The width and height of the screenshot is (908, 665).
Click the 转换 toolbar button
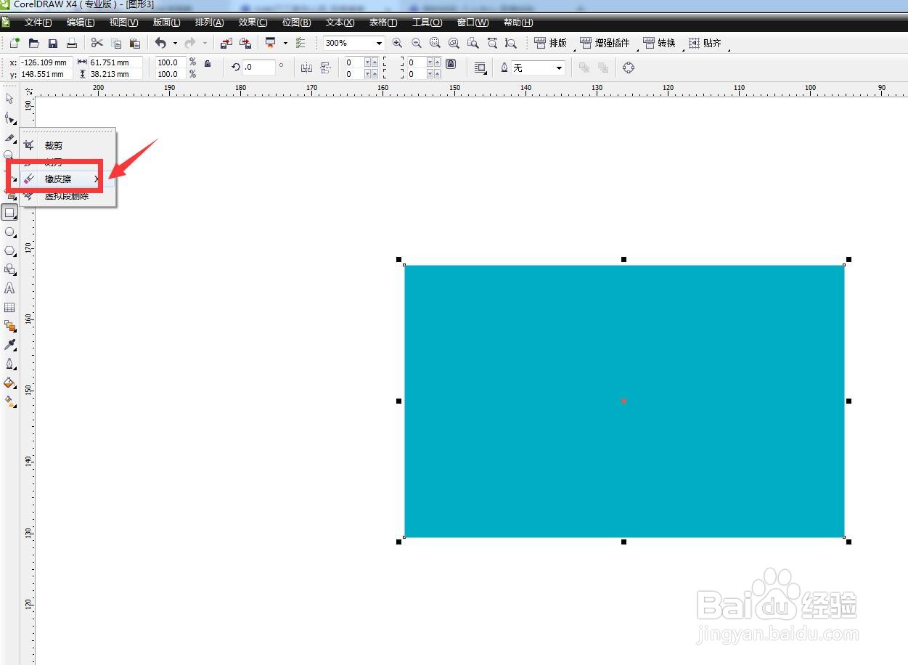point(660,44)
